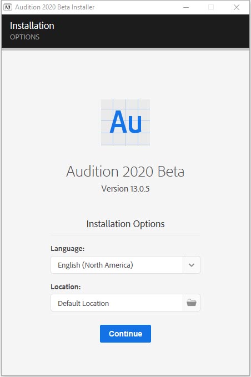Close the Audition 2020 Beta Installer
The width and height of the screenshot is (251, 377).
(x=237, y=7)
